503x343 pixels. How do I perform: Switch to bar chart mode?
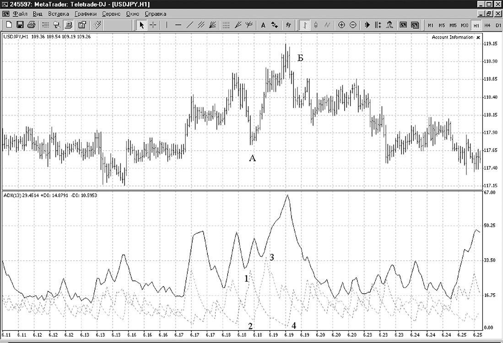tap(304, 25)
